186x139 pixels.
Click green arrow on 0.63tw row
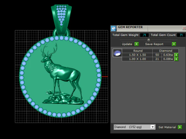click(x=176, y=55)
